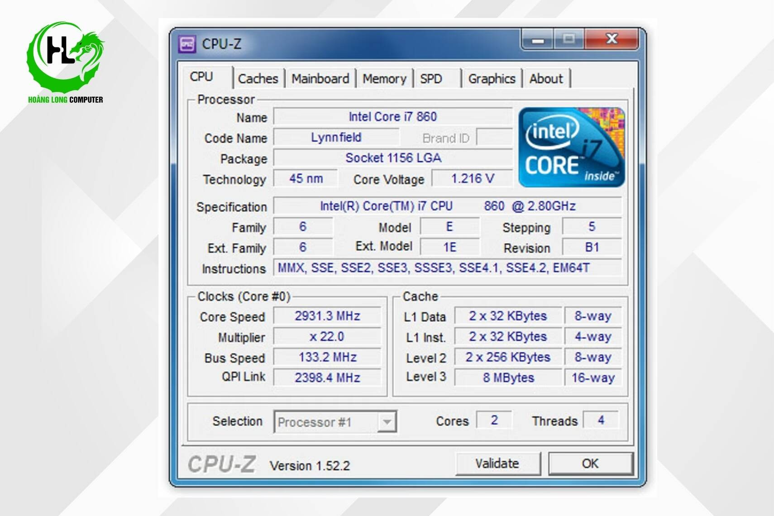Image resolution: width=774 pixels, height=516 pixels.
Task: Click L1 Inst. associativity 4-way
Action: click(593, 337)
